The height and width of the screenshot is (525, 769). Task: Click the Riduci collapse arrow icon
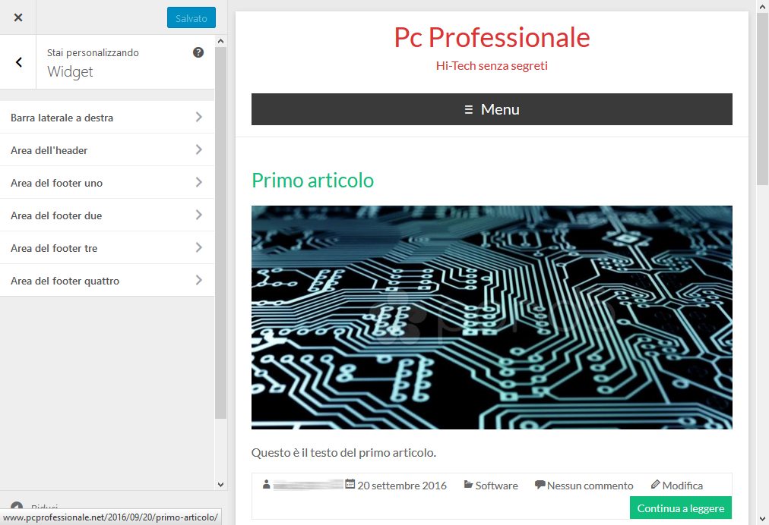(17, 506)
